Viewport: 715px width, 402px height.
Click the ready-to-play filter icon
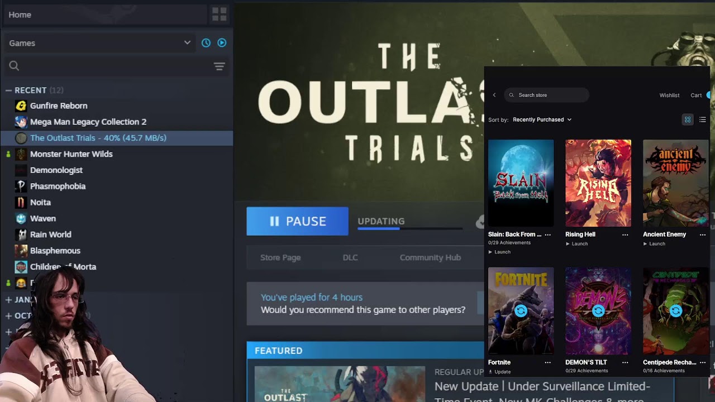pyautogui.click(x=222, y=43)
